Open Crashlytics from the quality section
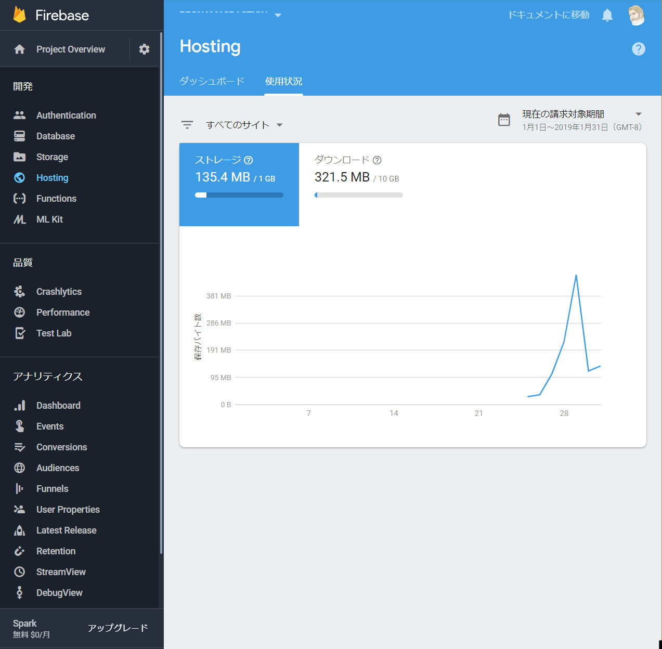Viewport: 662px width, 649px height. click(58, 291)
